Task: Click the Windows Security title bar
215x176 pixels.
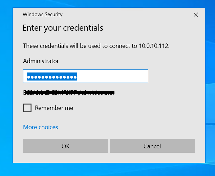Action: [x=102, y=14]
